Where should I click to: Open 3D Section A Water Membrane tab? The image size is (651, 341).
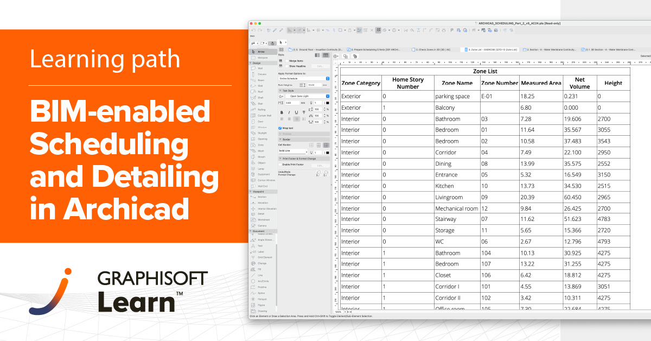[609, 49]
